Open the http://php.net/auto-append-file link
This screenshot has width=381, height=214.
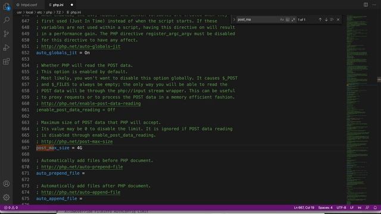point(81,192)
